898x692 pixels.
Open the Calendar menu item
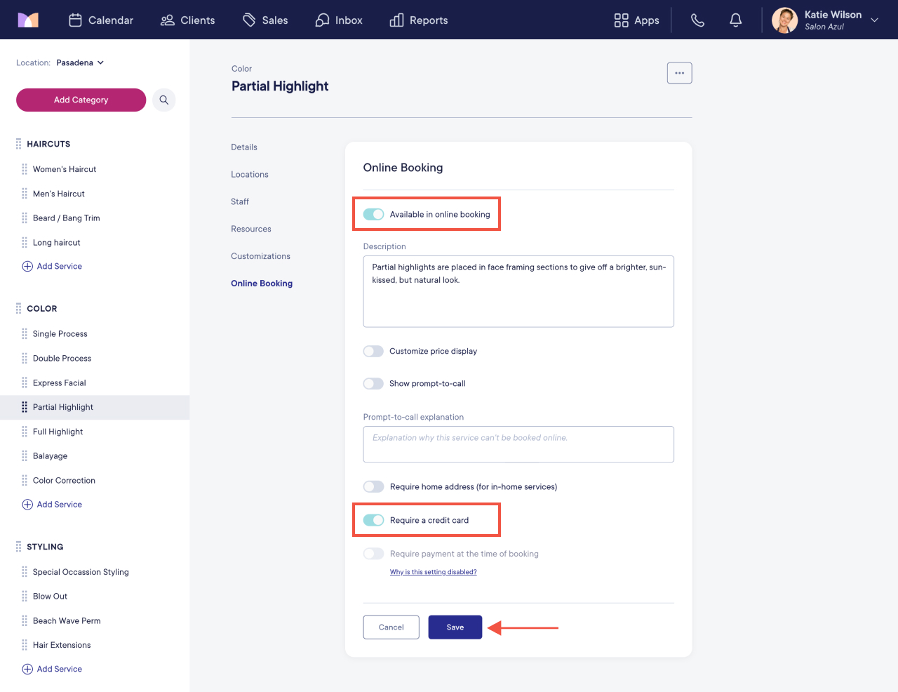pos(101,20)
